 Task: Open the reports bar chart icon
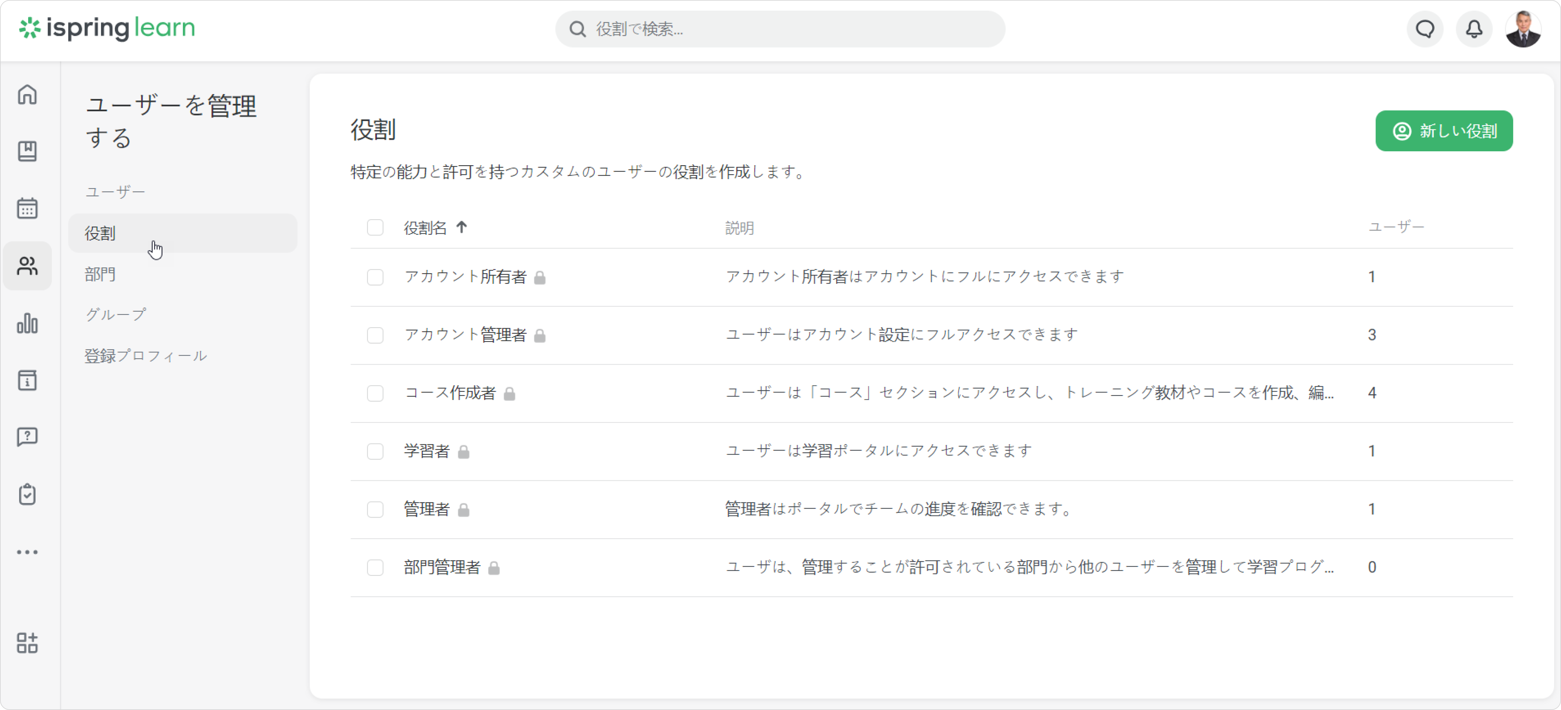[x=27, y=323]
